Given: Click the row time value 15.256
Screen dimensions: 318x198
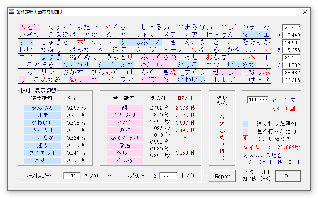Looking at the screenshot, I should coord(291,50).
